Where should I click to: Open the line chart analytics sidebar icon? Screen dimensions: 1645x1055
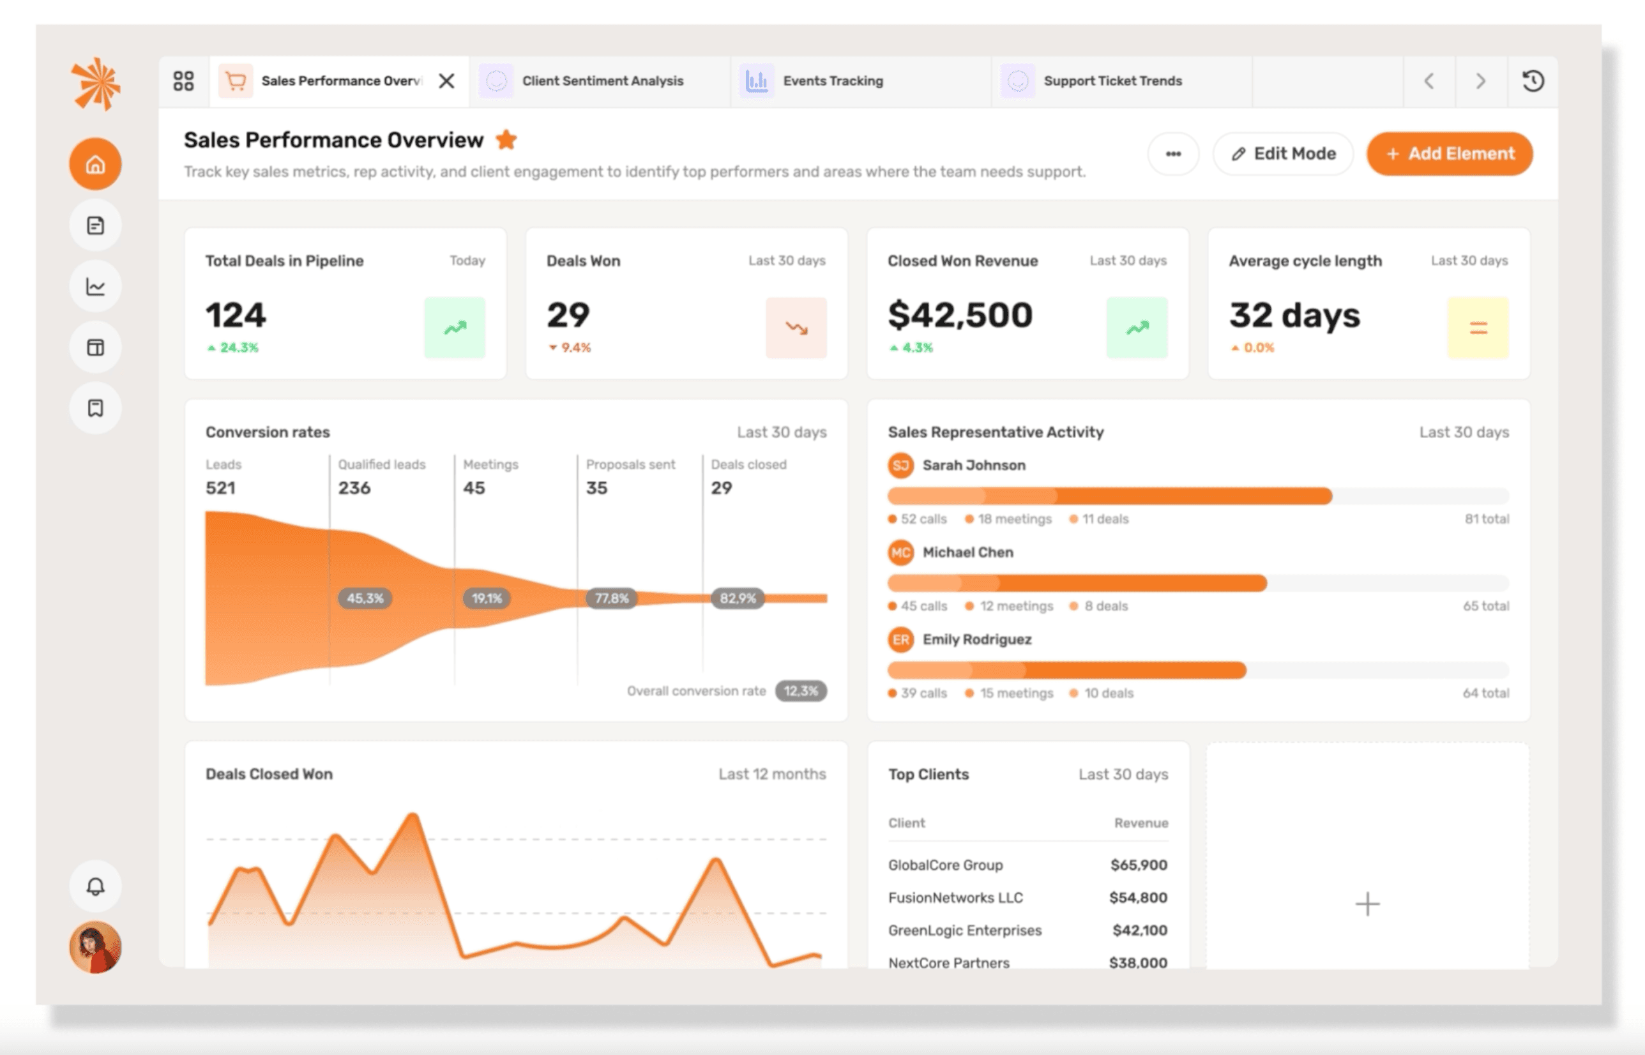click(x=95, y=286)
